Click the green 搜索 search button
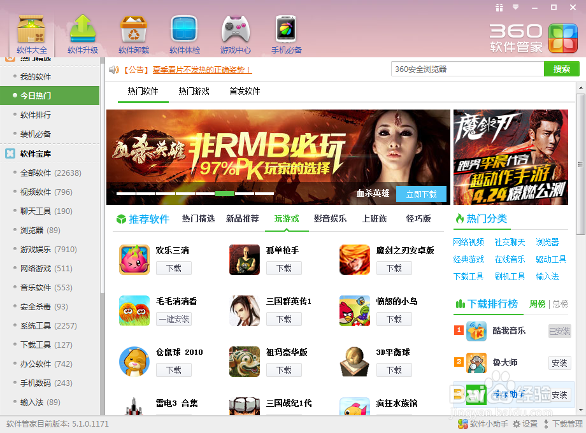The height and width of the screenshot is (433, 586). [561, 69]
